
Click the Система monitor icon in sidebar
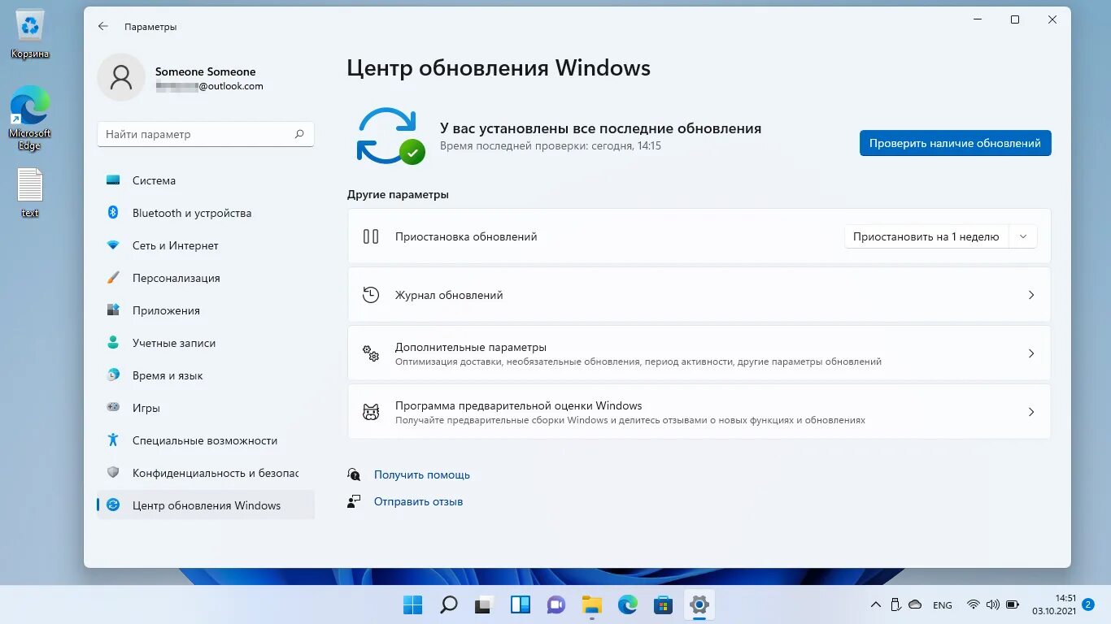pyautogui.click(x=113, y=180)
